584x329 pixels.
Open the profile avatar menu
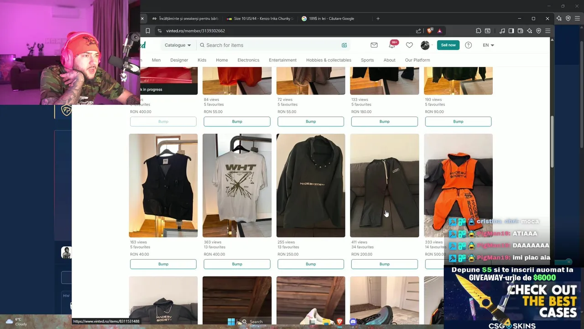[x=425, y=45]
